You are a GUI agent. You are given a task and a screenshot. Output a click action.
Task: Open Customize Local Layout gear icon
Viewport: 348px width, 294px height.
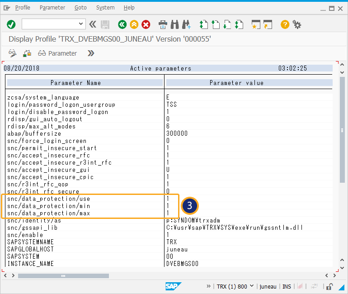[297, 24]
